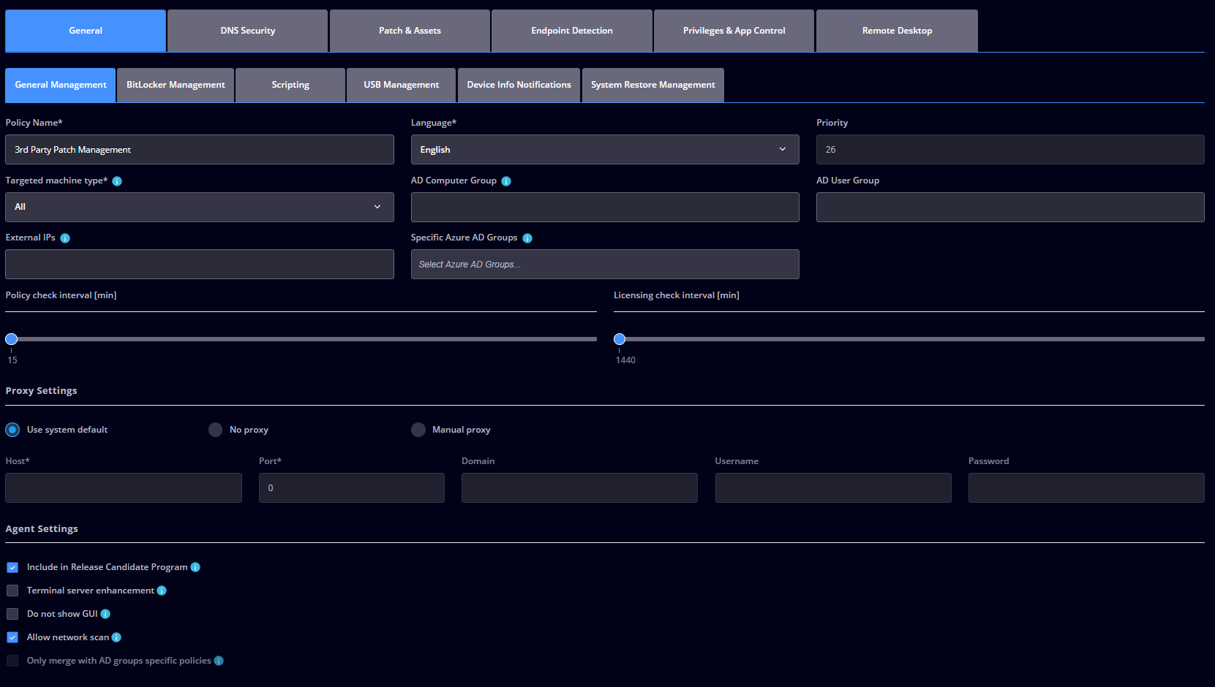Tick Only merge with AD groups specific policies
1215x687 pixels.
point(12,661)
